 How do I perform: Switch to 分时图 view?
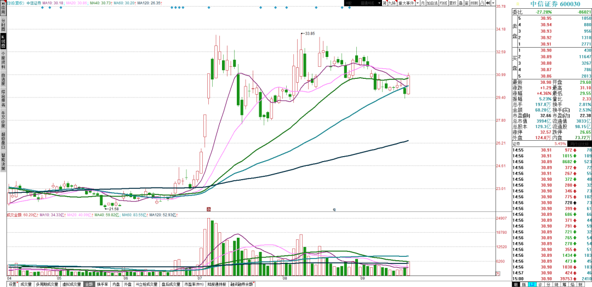3,25
